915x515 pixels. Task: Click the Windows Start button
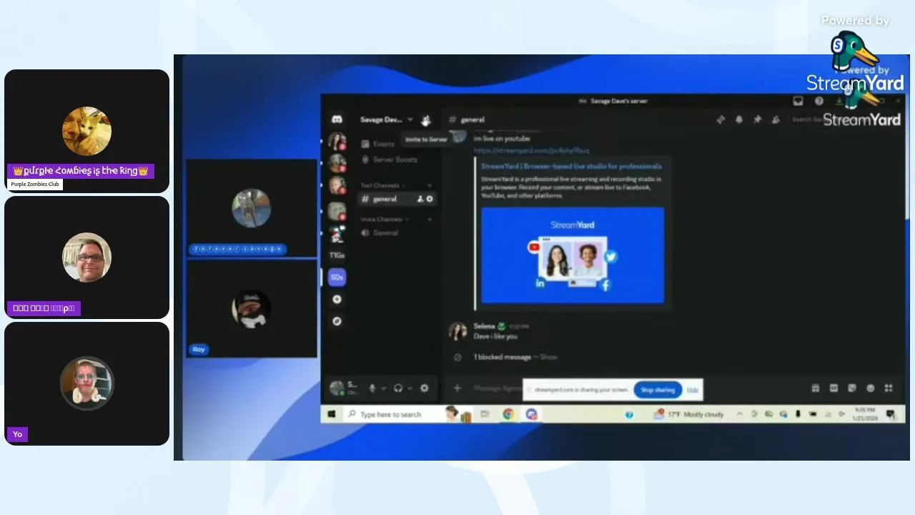click(332, 414)
